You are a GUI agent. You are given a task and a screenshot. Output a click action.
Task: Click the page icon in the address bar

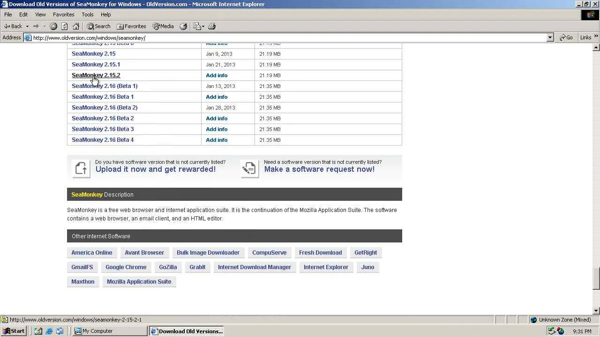click(x=28, y=37)
